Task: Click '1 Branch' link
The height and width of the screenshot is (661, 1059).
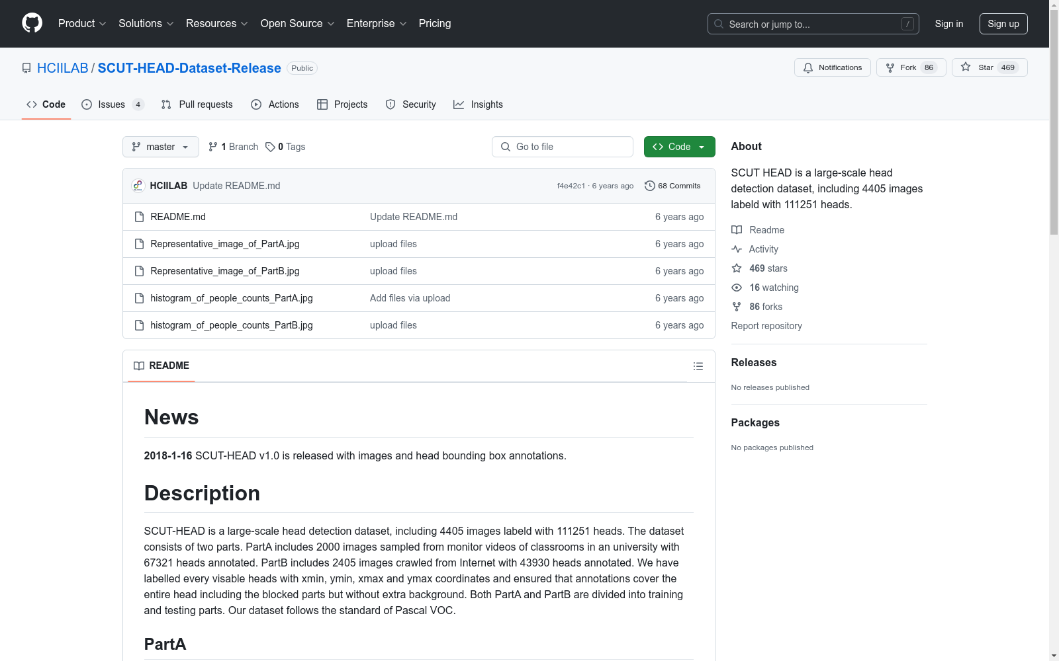Action: coord(234,147)
